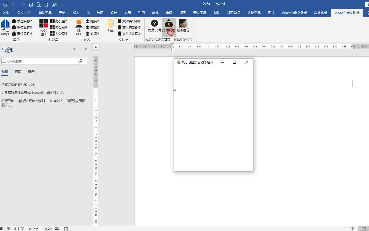369x231 pixels.
Task: Expand the navigation search options dropdown
Action: 85,61
